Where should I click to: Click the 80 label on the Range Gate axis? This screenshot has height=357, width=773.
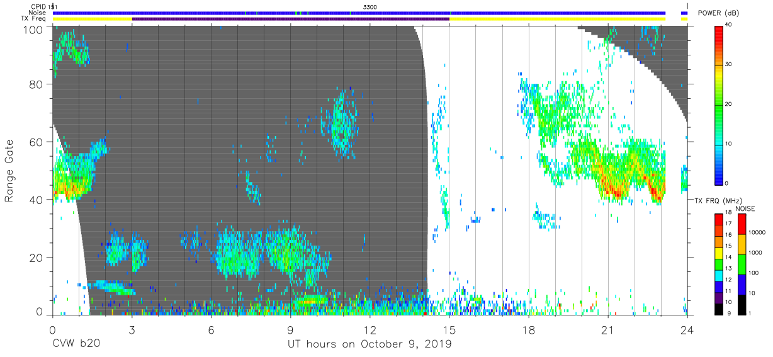click(x=38, y=84)
